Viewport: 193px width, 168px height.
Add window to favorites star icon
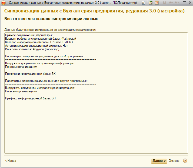(143, 3)
